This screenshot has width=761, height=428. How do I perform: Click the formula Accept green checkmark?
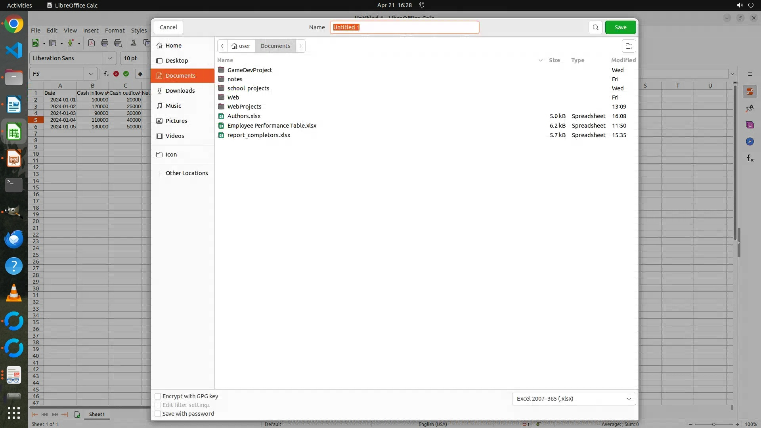126,74
